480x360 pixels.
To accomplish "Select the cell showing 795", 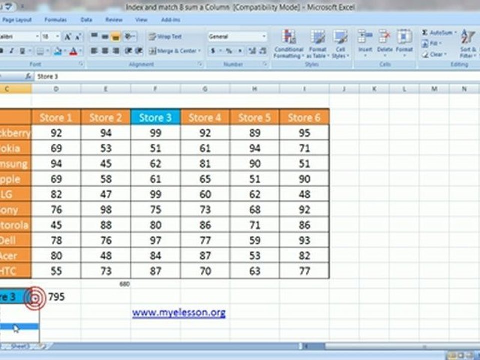I will 56,297.
